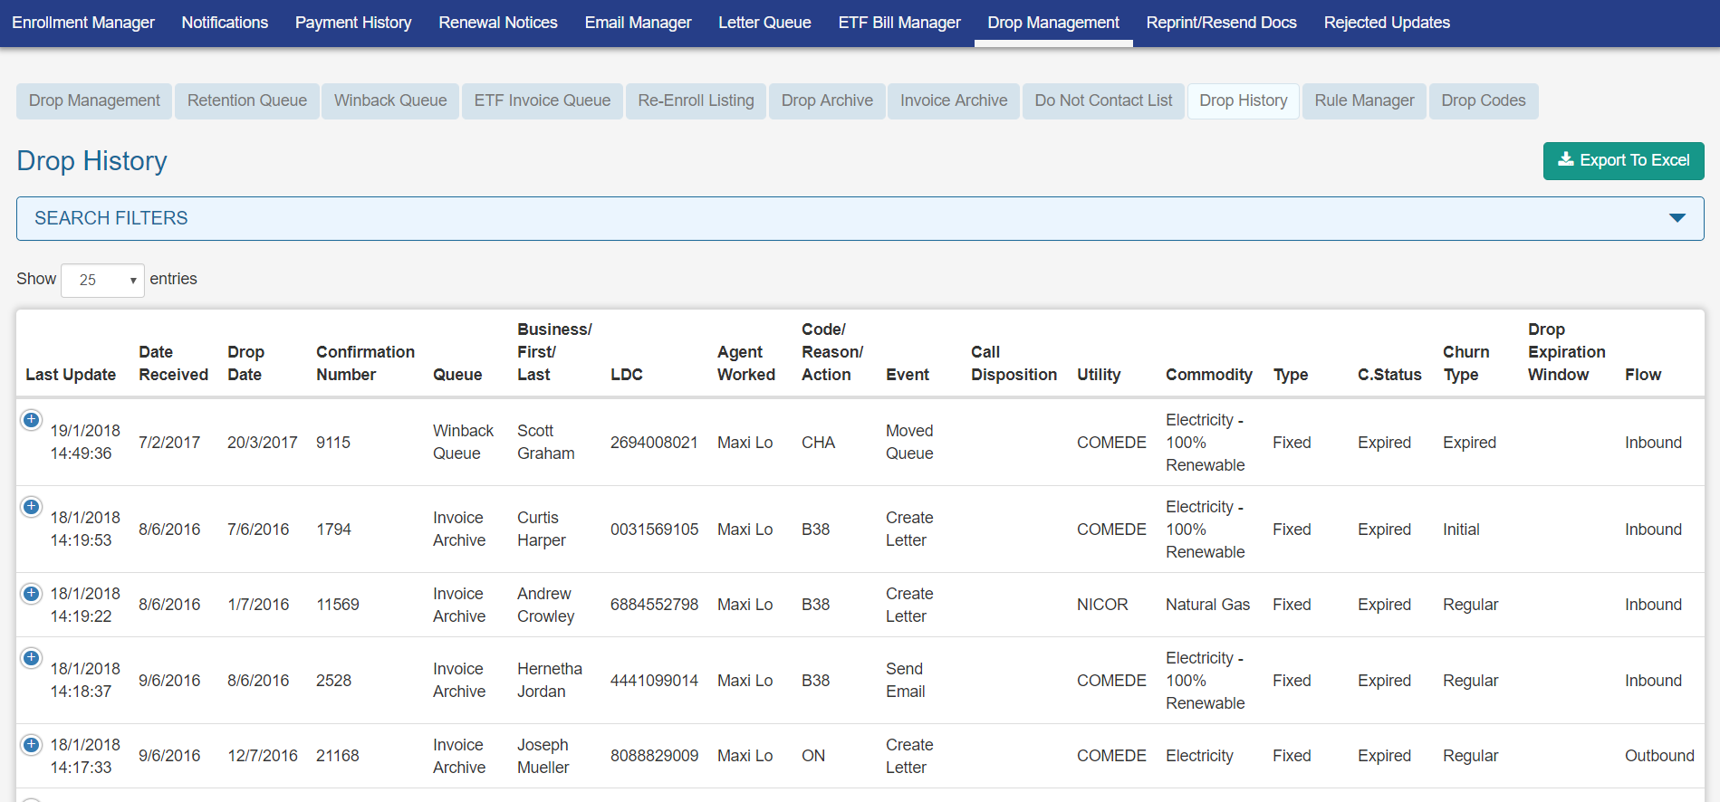
Task: Select the Drop History tab
Action: pos(1244,100)
